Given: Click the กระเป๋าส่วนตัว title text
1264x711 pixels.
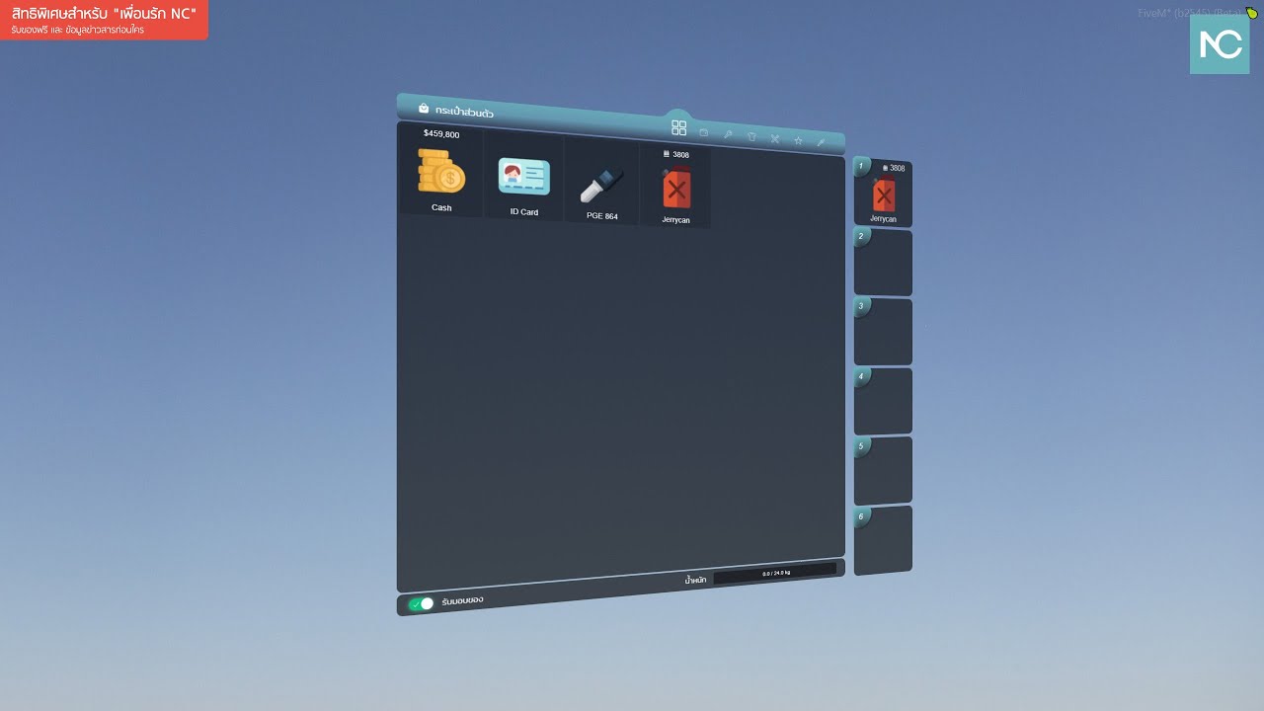Looking at the screenshot, I should point(464,112).
